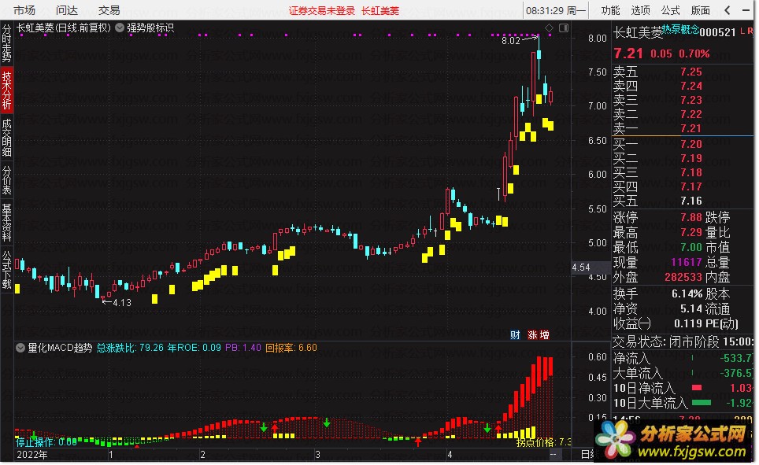This screenshot has height=465, width=759.
Task: Expand the main chart indicator dropdown circle
Action: [120, 28]
